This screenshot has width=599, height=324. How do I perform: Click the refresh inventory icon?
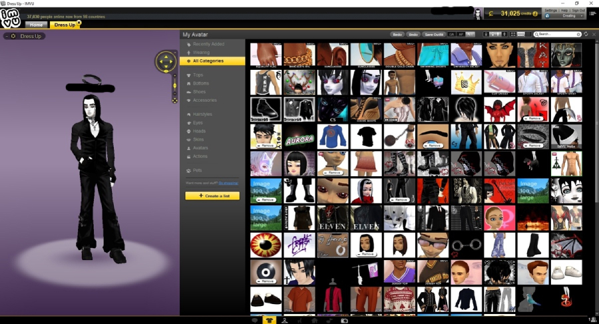(x=586, y=34)
